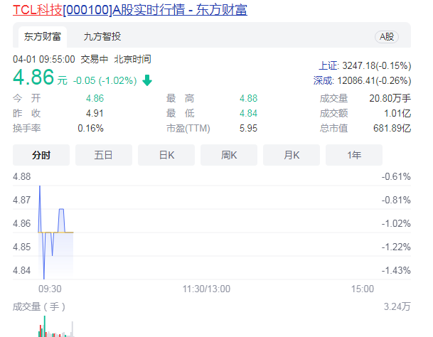Click the 11:30/13:00 time axis label
Screen dimensions: 433x337
206,289
